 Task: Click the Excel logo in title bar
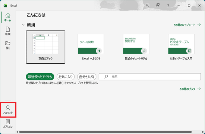pyautogui.click(x=5, y=6)
